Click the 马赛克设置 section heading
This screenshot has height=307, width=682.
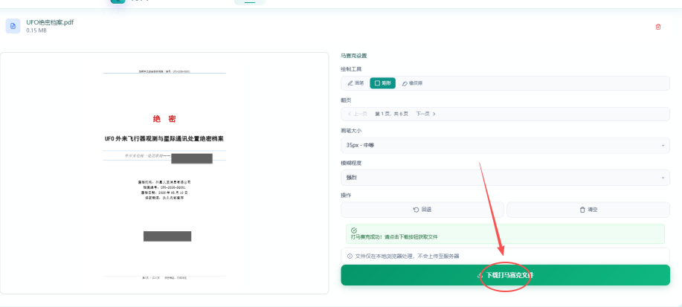pyautogui.click(x=353, y=56)
